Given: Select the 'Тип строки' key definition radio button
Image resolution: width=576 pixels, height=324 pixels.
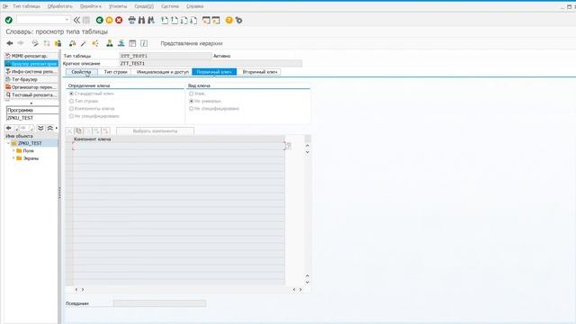Looking at the screenshot, I should (72, 101).
